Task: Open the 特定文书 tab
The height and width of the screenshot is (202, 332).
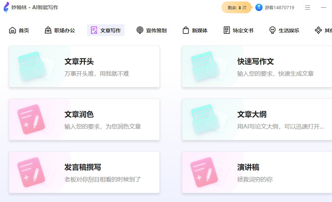Action: (x=238, y=30)
